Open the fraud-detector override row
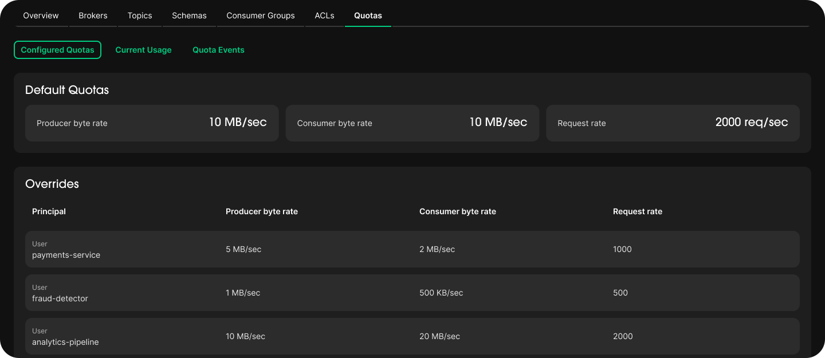The width and height of the screenshot is (825, 358). (x=412, y=293)
